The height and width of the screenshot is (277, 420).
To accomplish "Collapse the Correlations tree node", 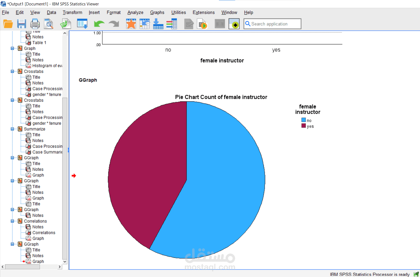I will (12, 221).
